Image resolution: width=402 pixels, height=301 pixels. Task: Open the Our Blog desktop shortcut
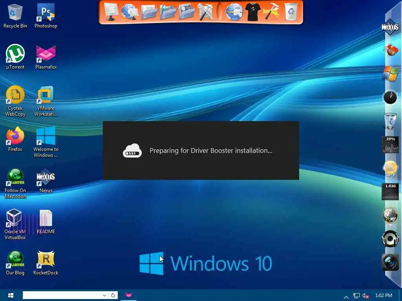(x=15, y=263)
